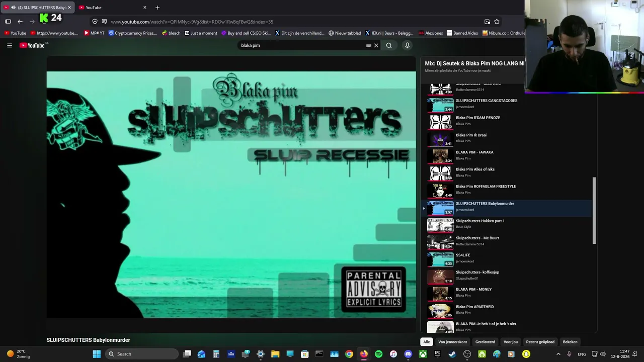The image size is (644, 362).
Task: Open the Banned.Video bookmark
Action: click(462, 33)
